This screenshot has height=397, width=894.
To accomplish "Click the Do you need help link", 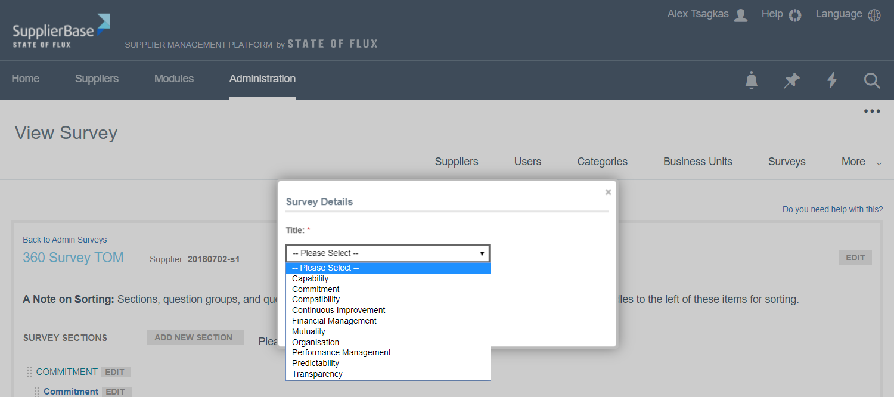I will (833, 209).
